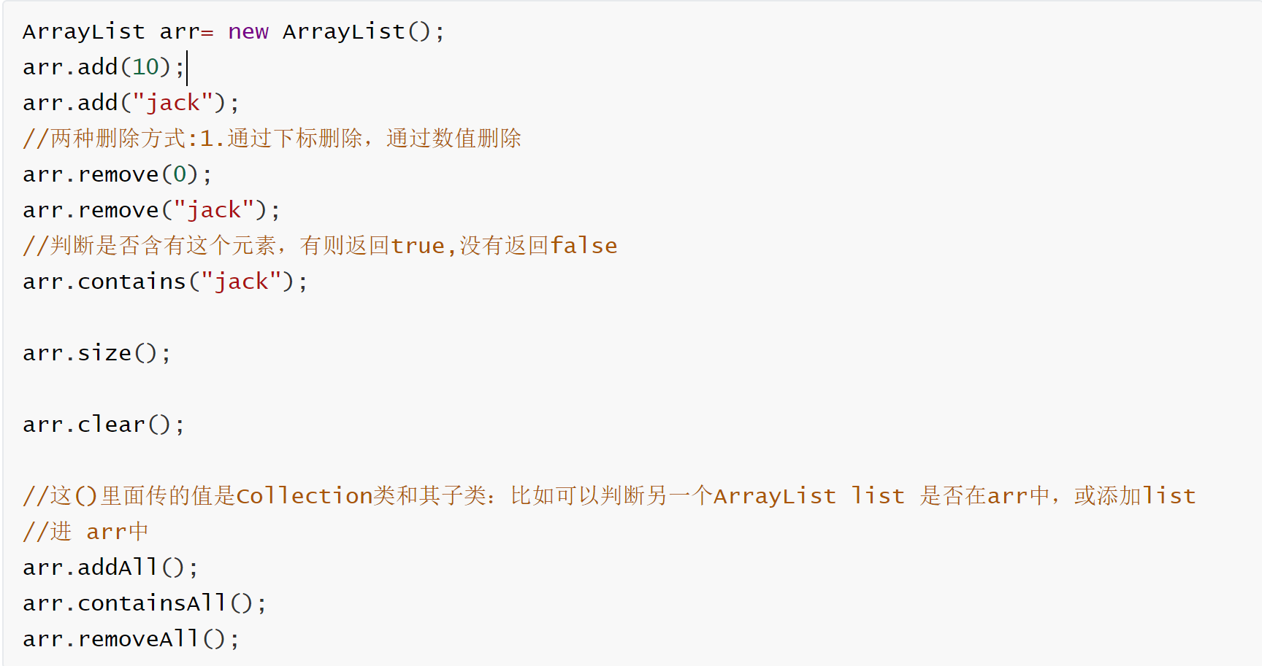
Task: Click the word "contains" in arr.contains call
Action: click(131, 282)
